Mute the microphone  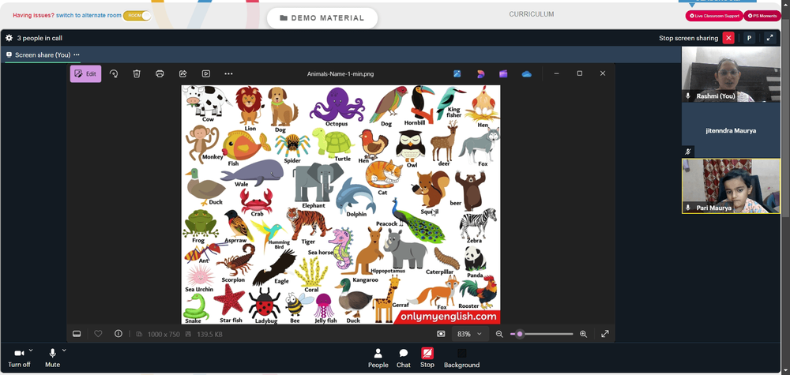click(52, 358)
